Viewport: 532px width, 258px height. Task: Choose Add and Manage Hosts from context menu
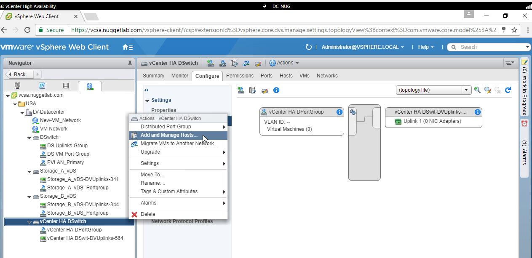(x=168, y=135)
